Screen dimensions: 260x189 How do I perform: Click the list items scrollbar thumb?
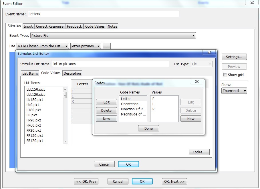click(x=65, y=95)
